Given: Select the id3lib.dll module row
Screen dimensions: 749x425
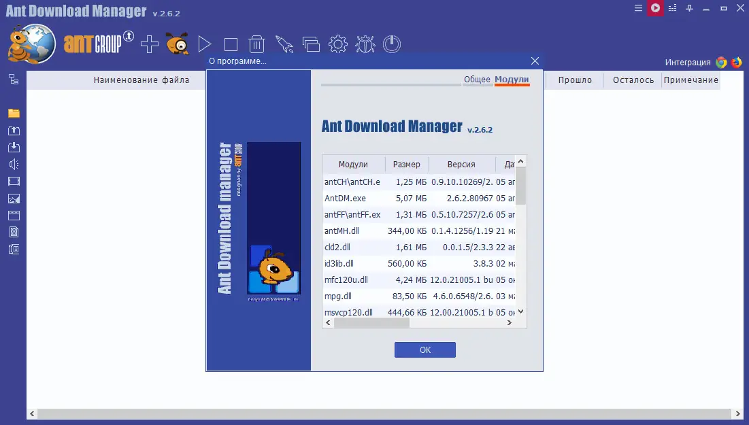Looking at the screenshot, I should 419,263.
